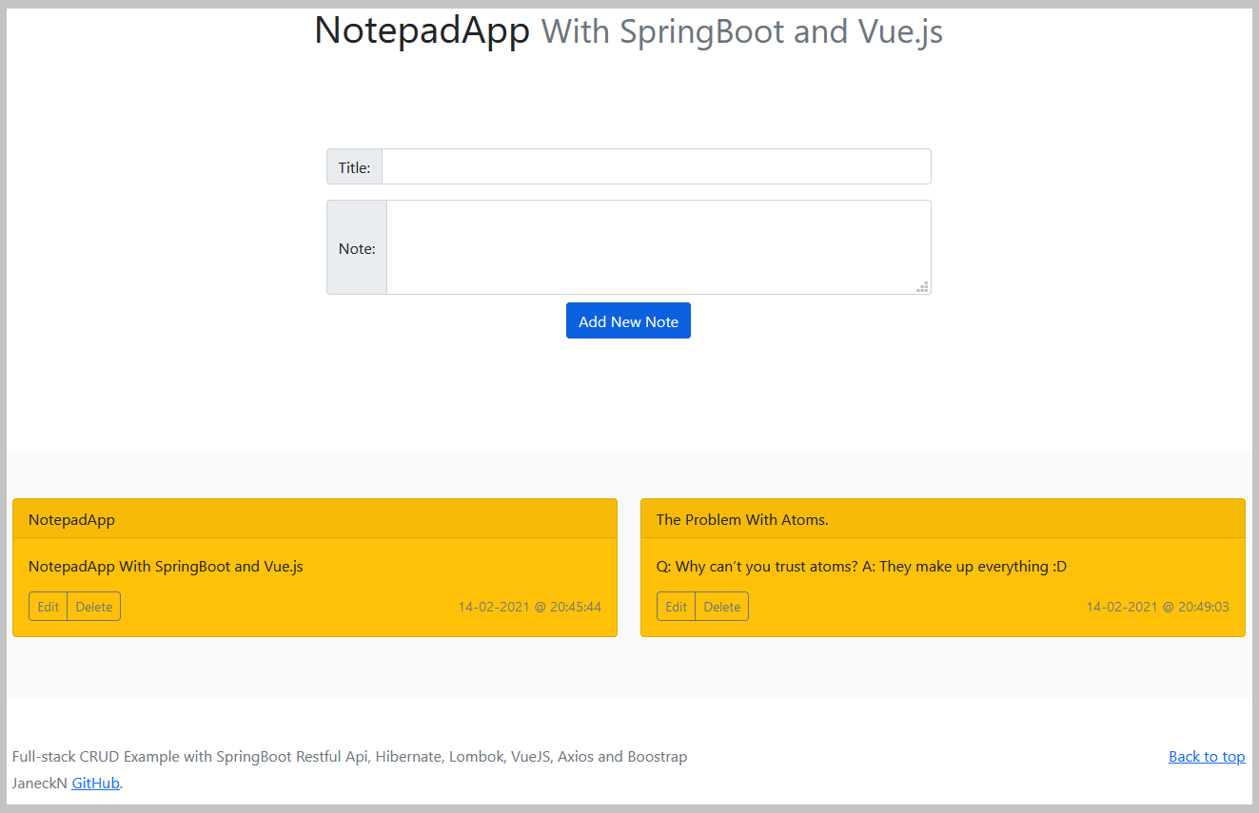Click the Note textarea resize handle
This screenshot has height=813, width=1259.
[x=922, y=286]
